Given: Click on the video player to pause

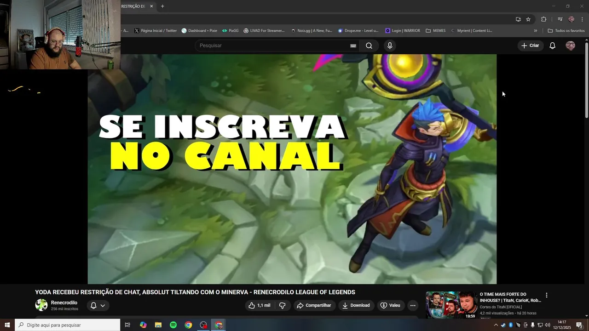Looking at the screenshot, I should (x=292, y=169).
